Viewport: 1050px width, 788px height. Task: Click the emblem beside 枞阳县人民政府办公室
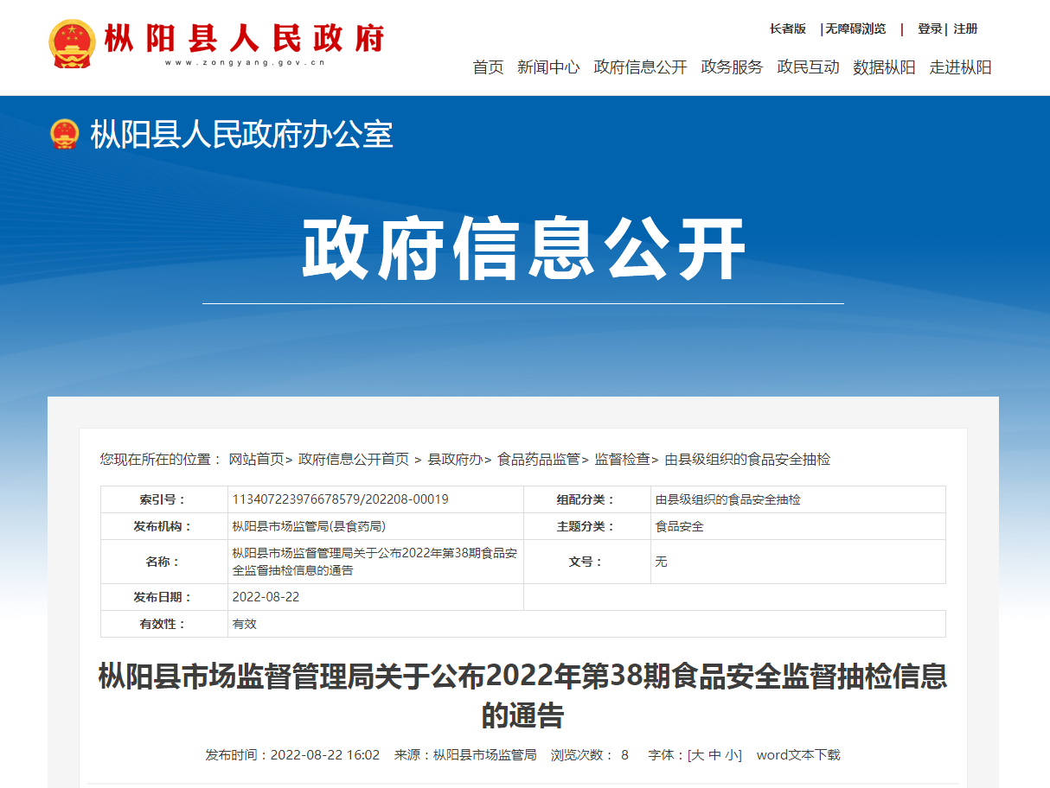pos(64,135)
